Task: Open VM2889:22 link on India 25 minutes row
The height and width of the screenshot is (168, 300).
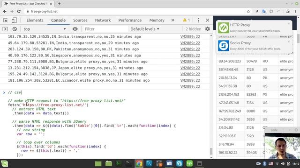Action: click(x=190, y=37)
